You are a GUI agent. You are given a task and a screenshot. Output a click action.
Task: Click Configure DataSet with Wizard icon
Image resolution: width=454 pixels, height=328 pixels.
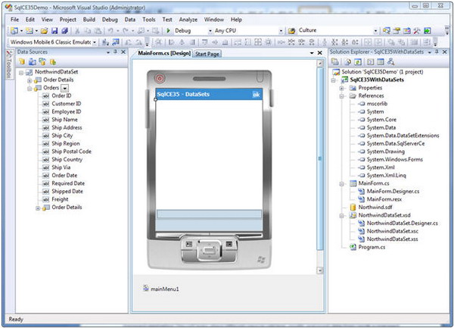tap(42, 61)
